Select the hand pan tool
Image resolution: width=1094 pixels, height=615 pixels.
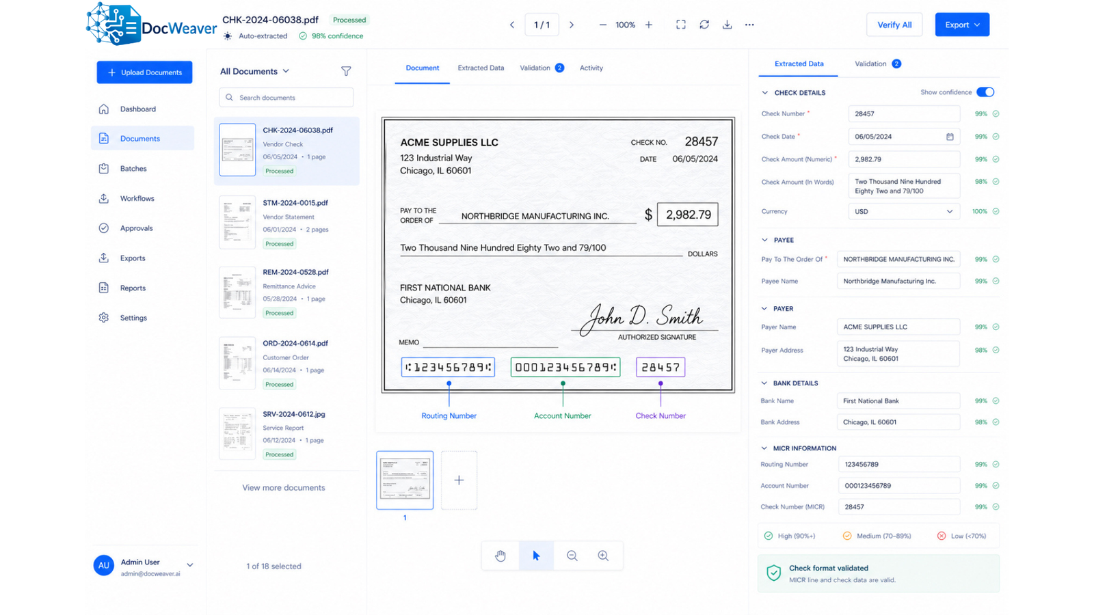pyautogui.click(x=501, y=556)
